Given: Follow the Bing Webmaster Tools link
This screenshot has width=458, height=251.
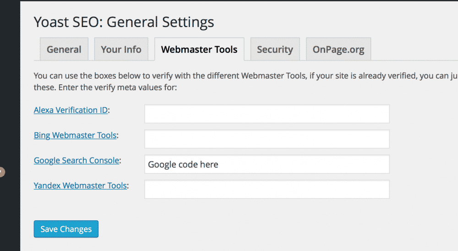Looking at the screenshot, I should [76, 135].
